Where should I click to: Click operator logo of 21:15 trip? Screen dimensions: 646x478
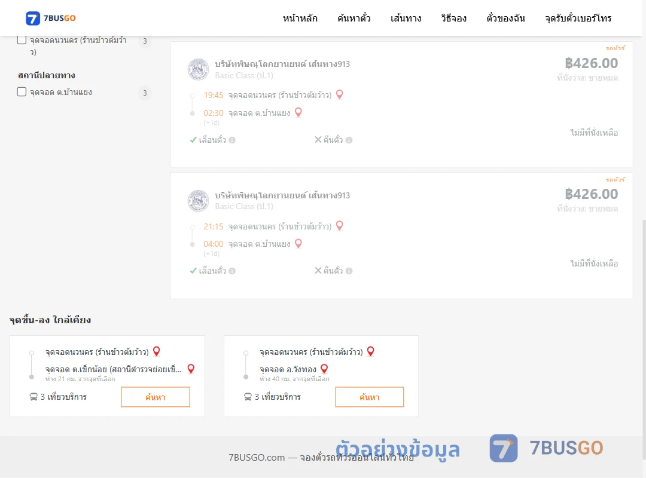(x=198, y=201)
